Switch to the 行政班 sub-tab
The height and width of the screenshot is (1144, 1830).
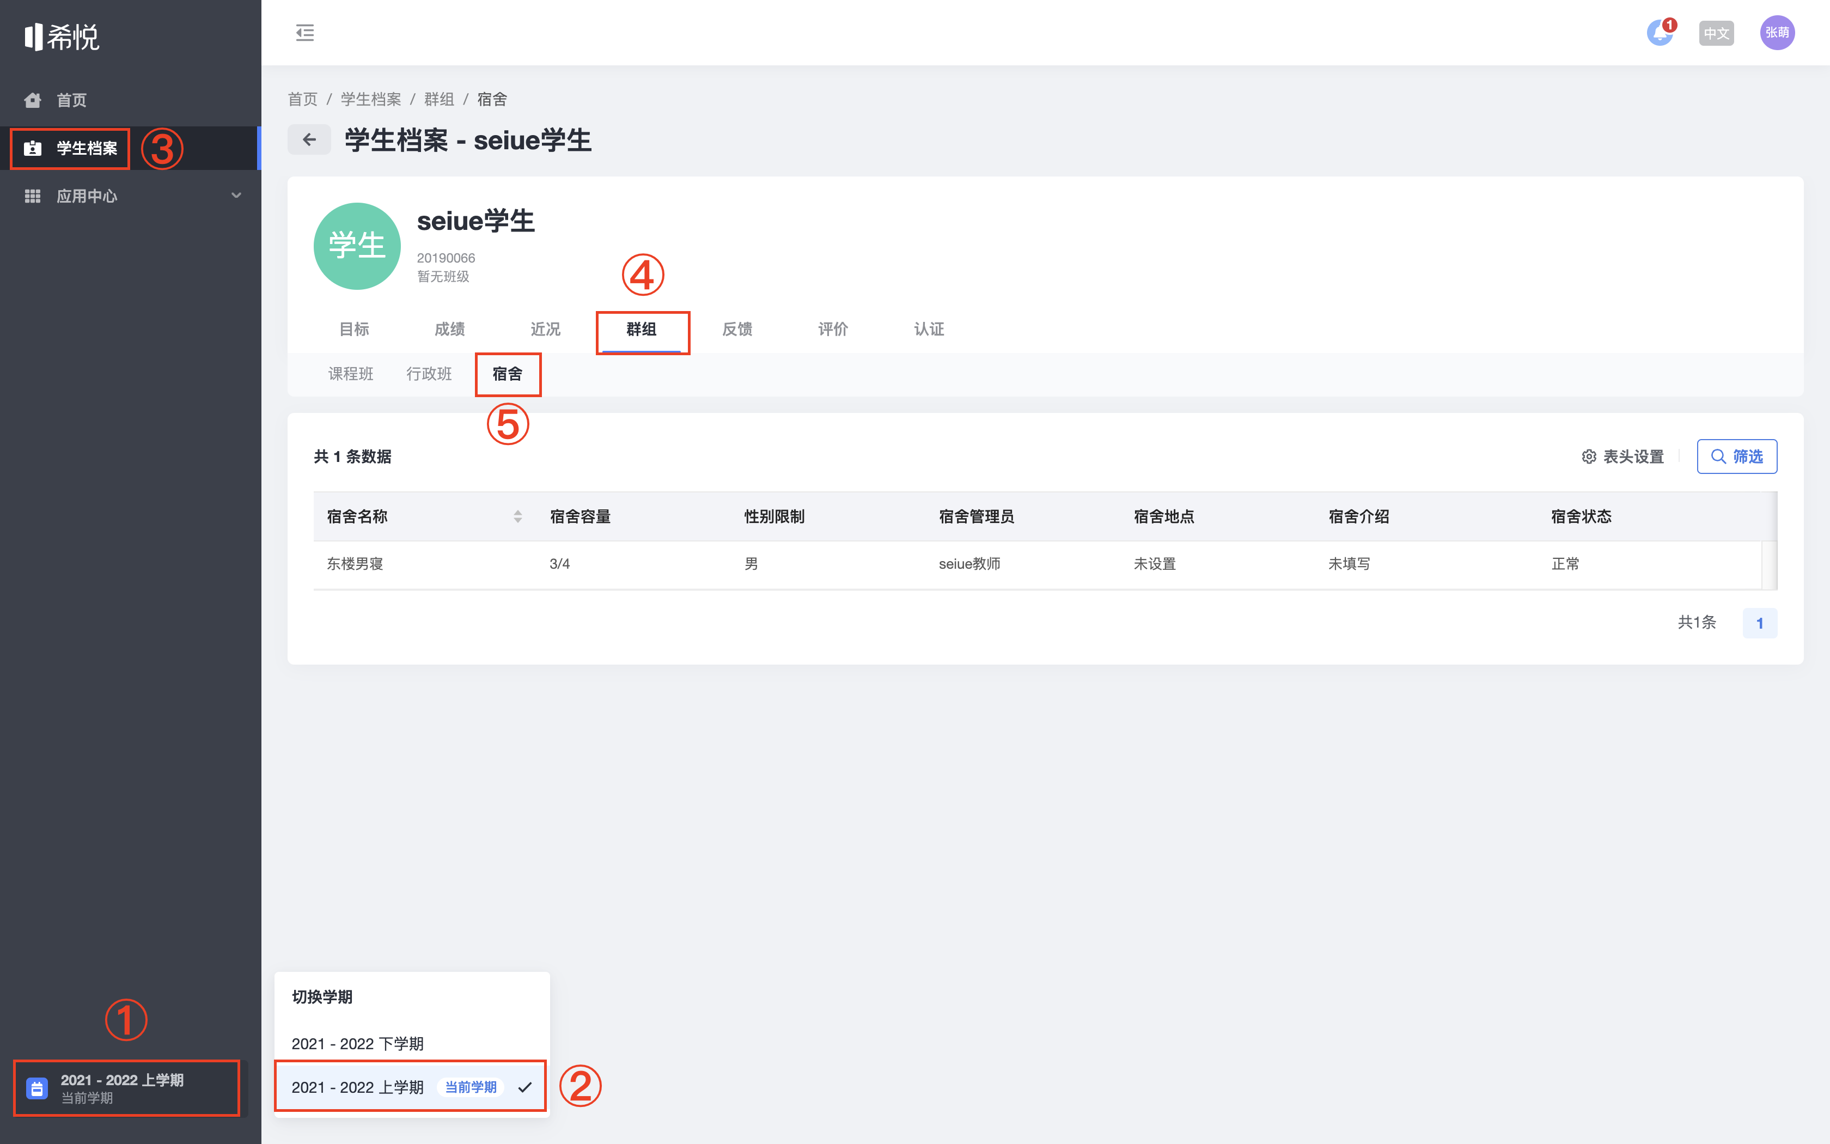[429, 374]
